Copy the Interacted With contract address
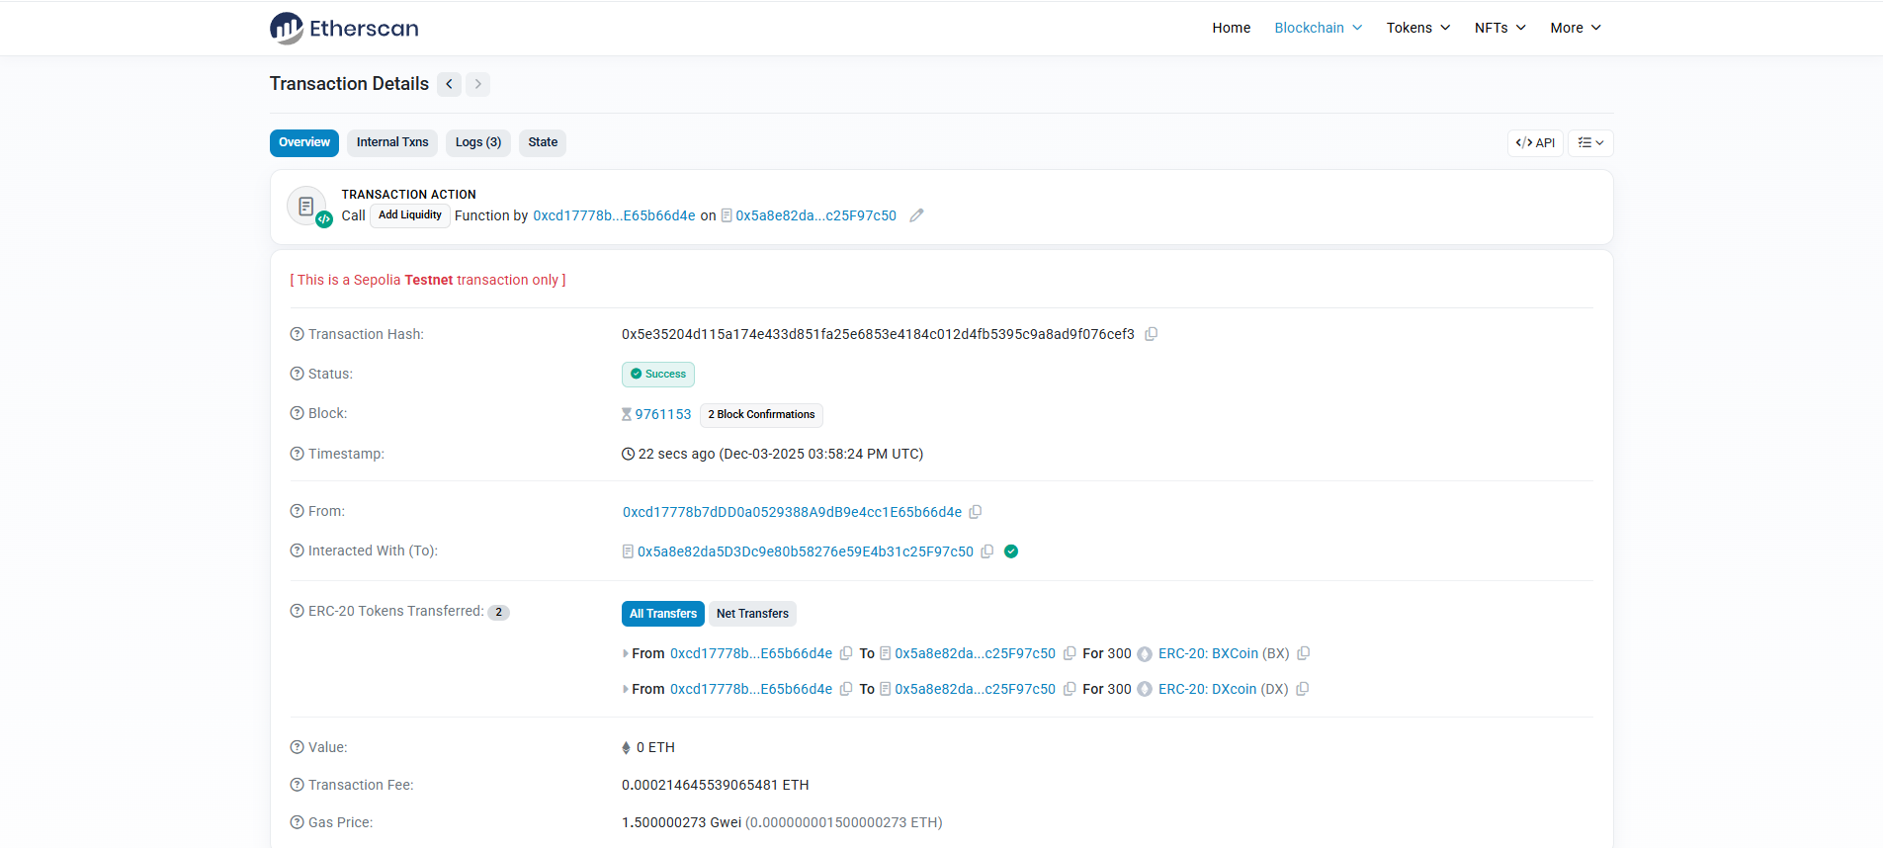Image resolution: width=1883 pixels, height=848 pixels. [986, 551]
